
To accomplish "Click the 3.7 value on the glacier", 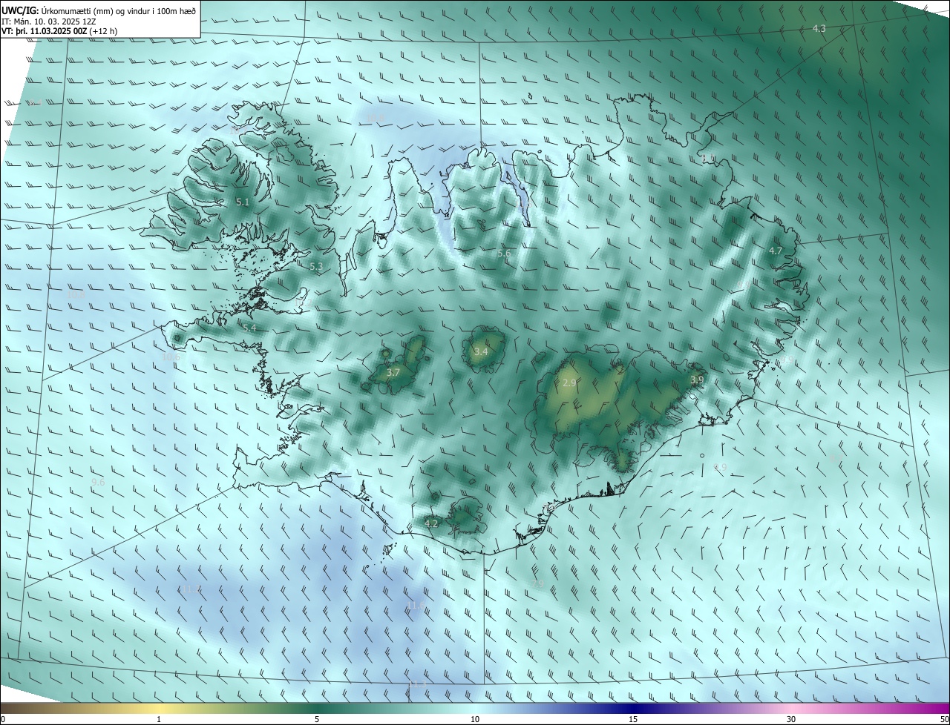I will pyautogui.click(x=393, y=372).
